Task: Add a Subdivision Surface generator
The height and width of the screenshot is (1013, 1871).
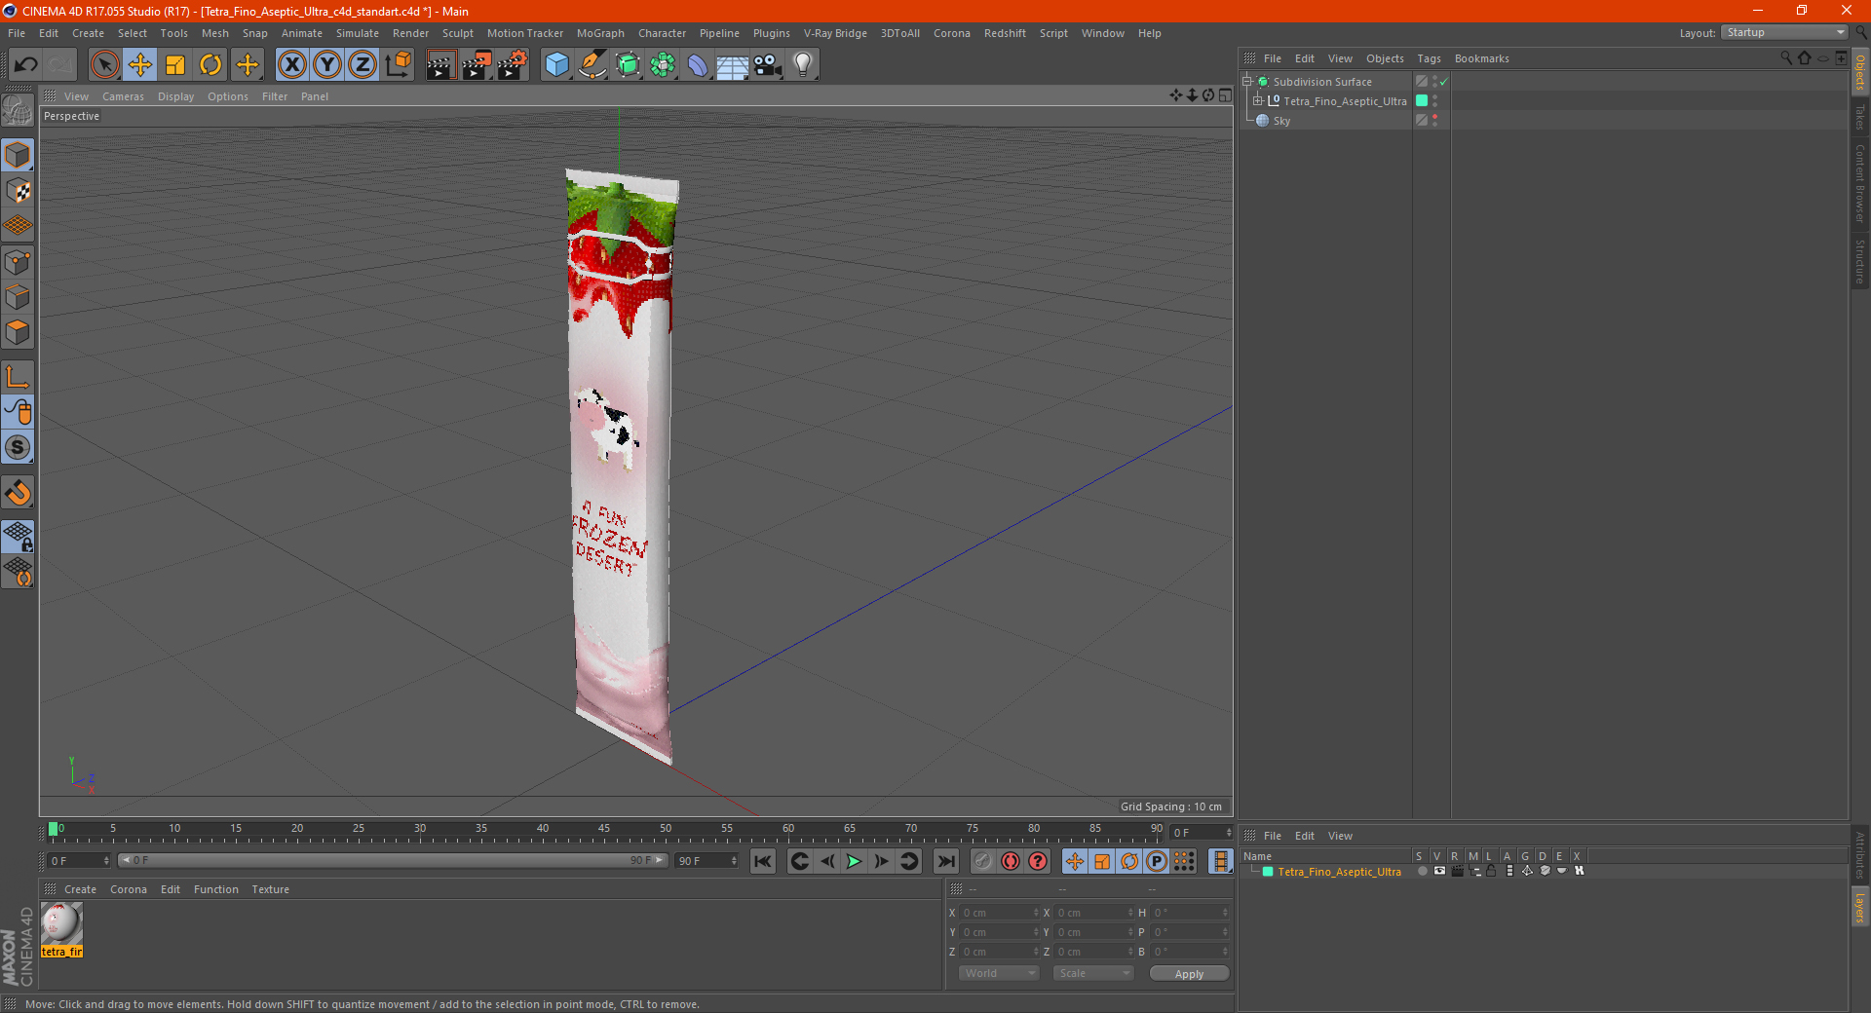Action: (x=628, y=65)
